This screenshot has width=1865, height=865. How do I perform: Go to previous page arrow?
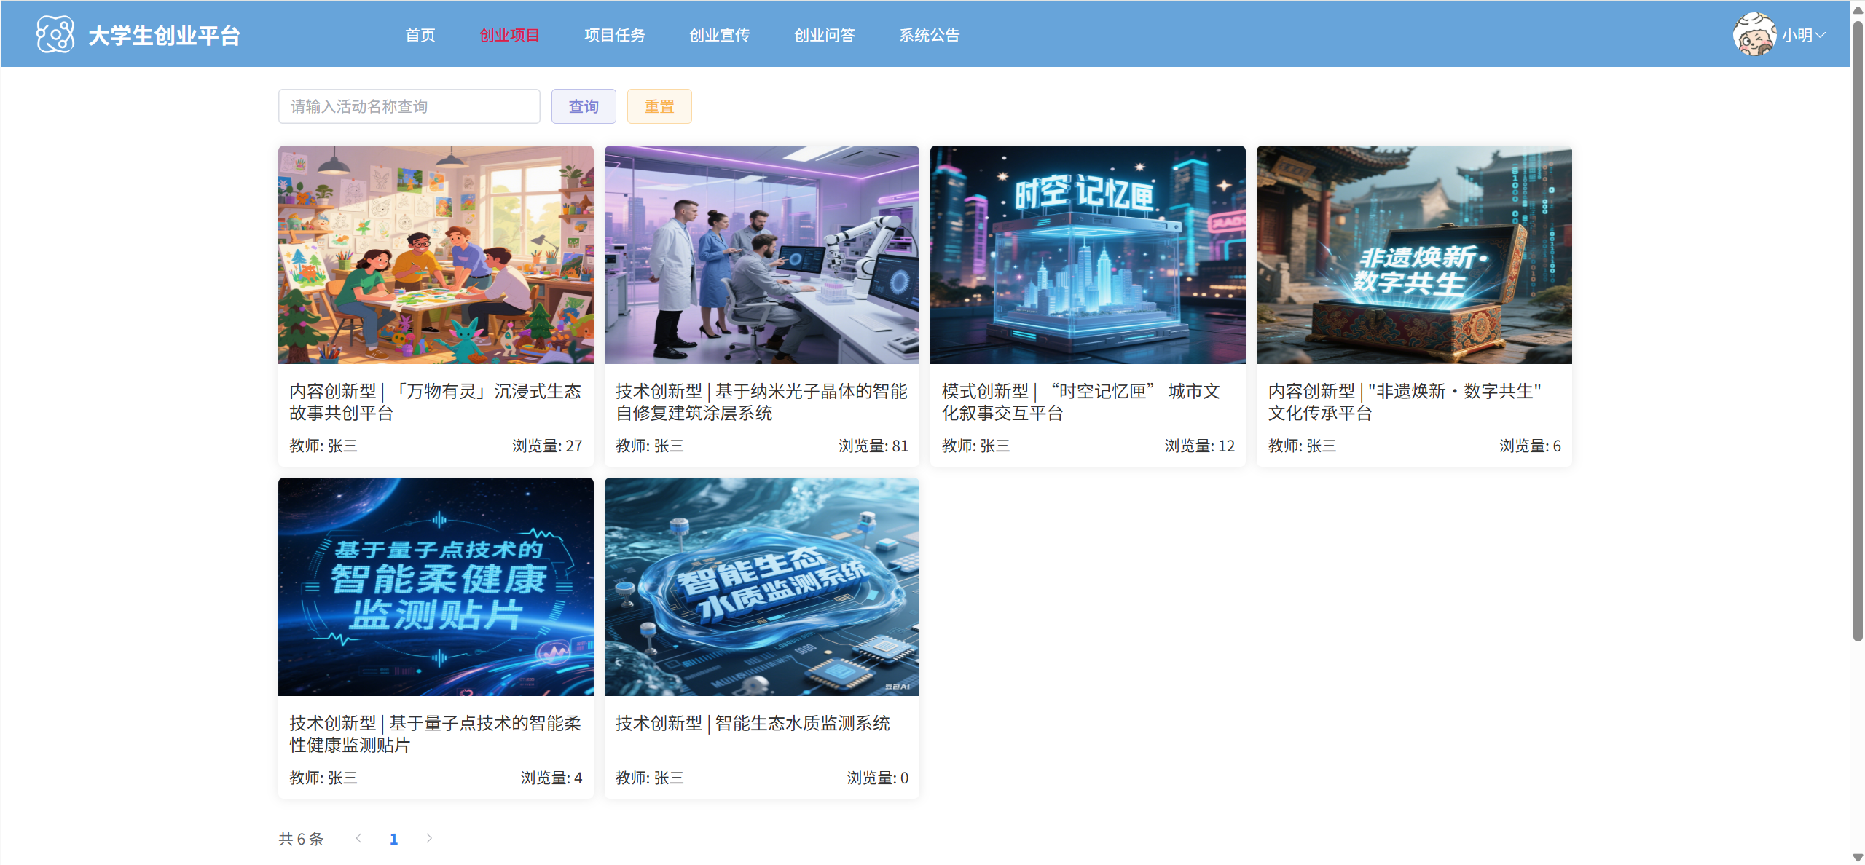358,838
